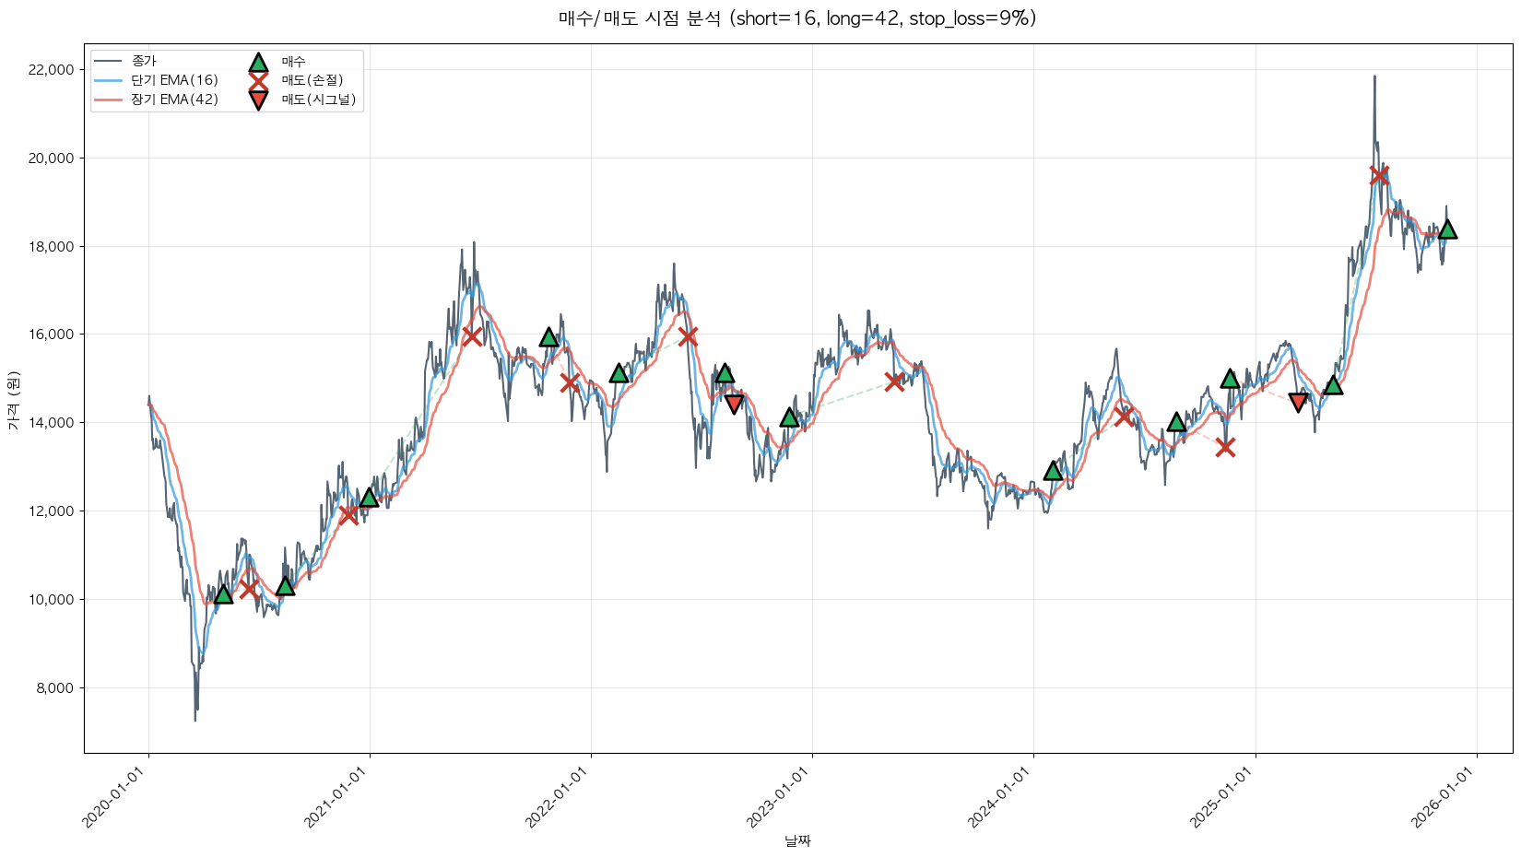The image size is (1521, 857).
Task: Click the 종가 legend label
Action: pyautogui.click(x=144, y=62)
